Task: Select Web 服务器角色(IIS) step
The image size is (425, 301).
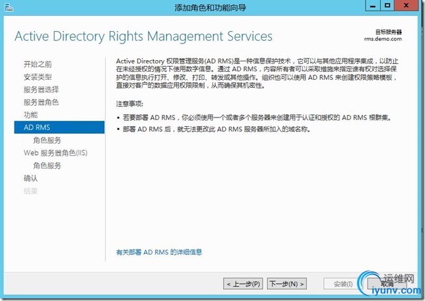Action: (x=55, y=153)
